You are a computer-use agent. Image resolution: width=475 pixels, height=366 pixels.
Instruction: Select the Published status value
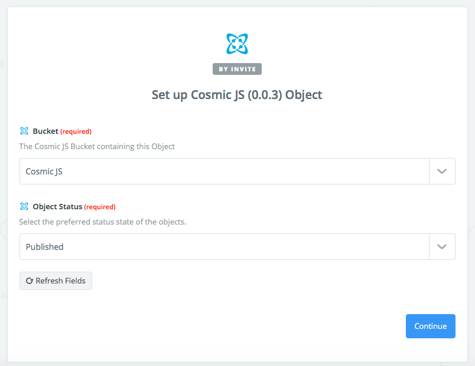[236, 246]
